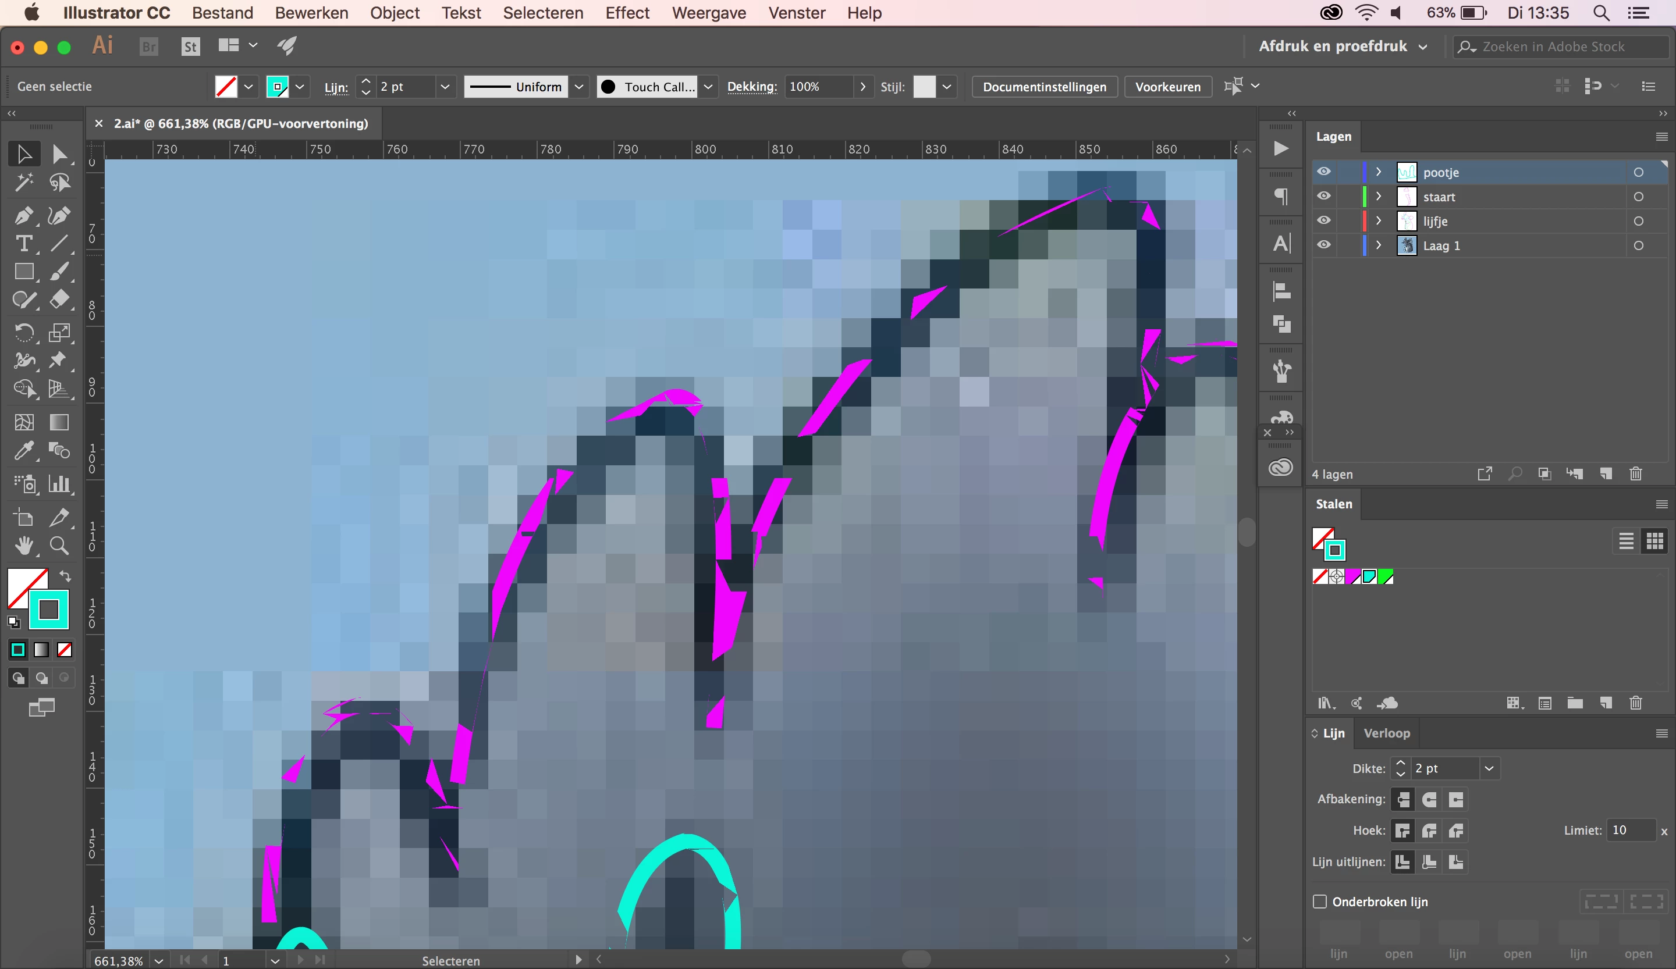Image resolution: width=1676 pixels, height=969 pixels.
Task: Select the Pen tool
Action: pos(23,215)
